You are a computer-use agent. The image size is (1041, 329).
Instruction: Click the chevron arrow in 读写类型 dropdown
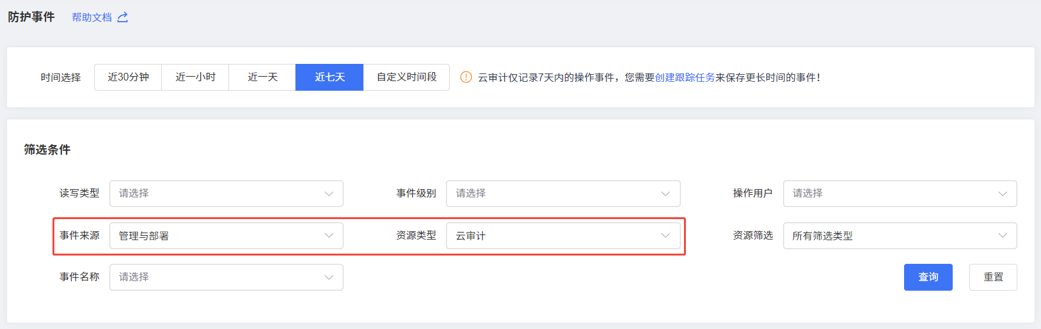pyautogui.click(x=329, y=194)
